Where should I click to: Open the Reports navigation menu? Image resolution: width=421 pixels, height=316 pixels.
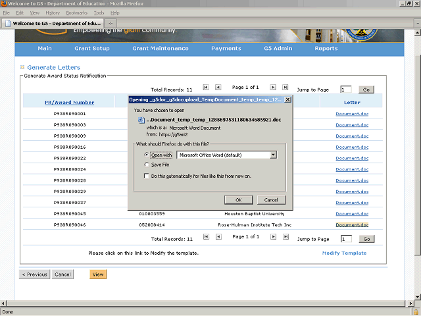pos(326,48)
